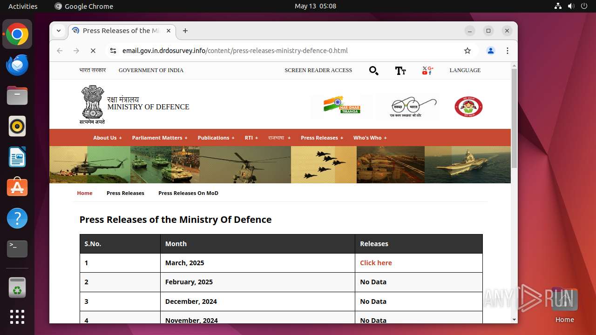Screen dimensions: 596x335
Task: Open Chrome's three-dot menu
Action: tap(508, 51)
